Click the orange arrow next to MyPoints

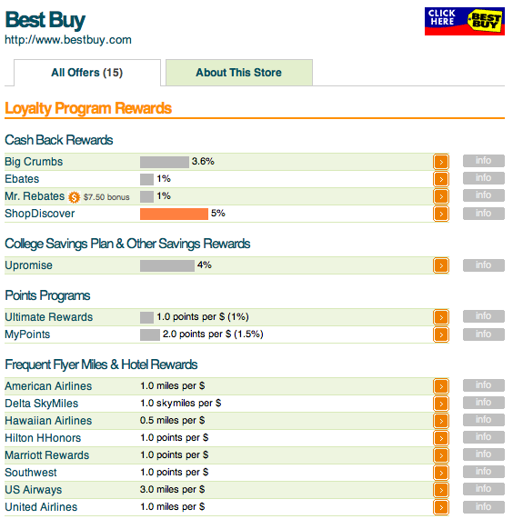441,334
